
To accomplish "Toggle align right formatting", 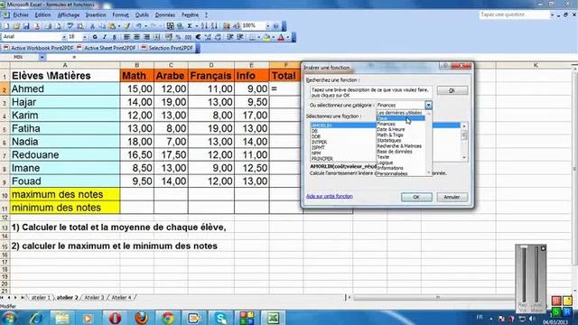I will coord(146,37).
